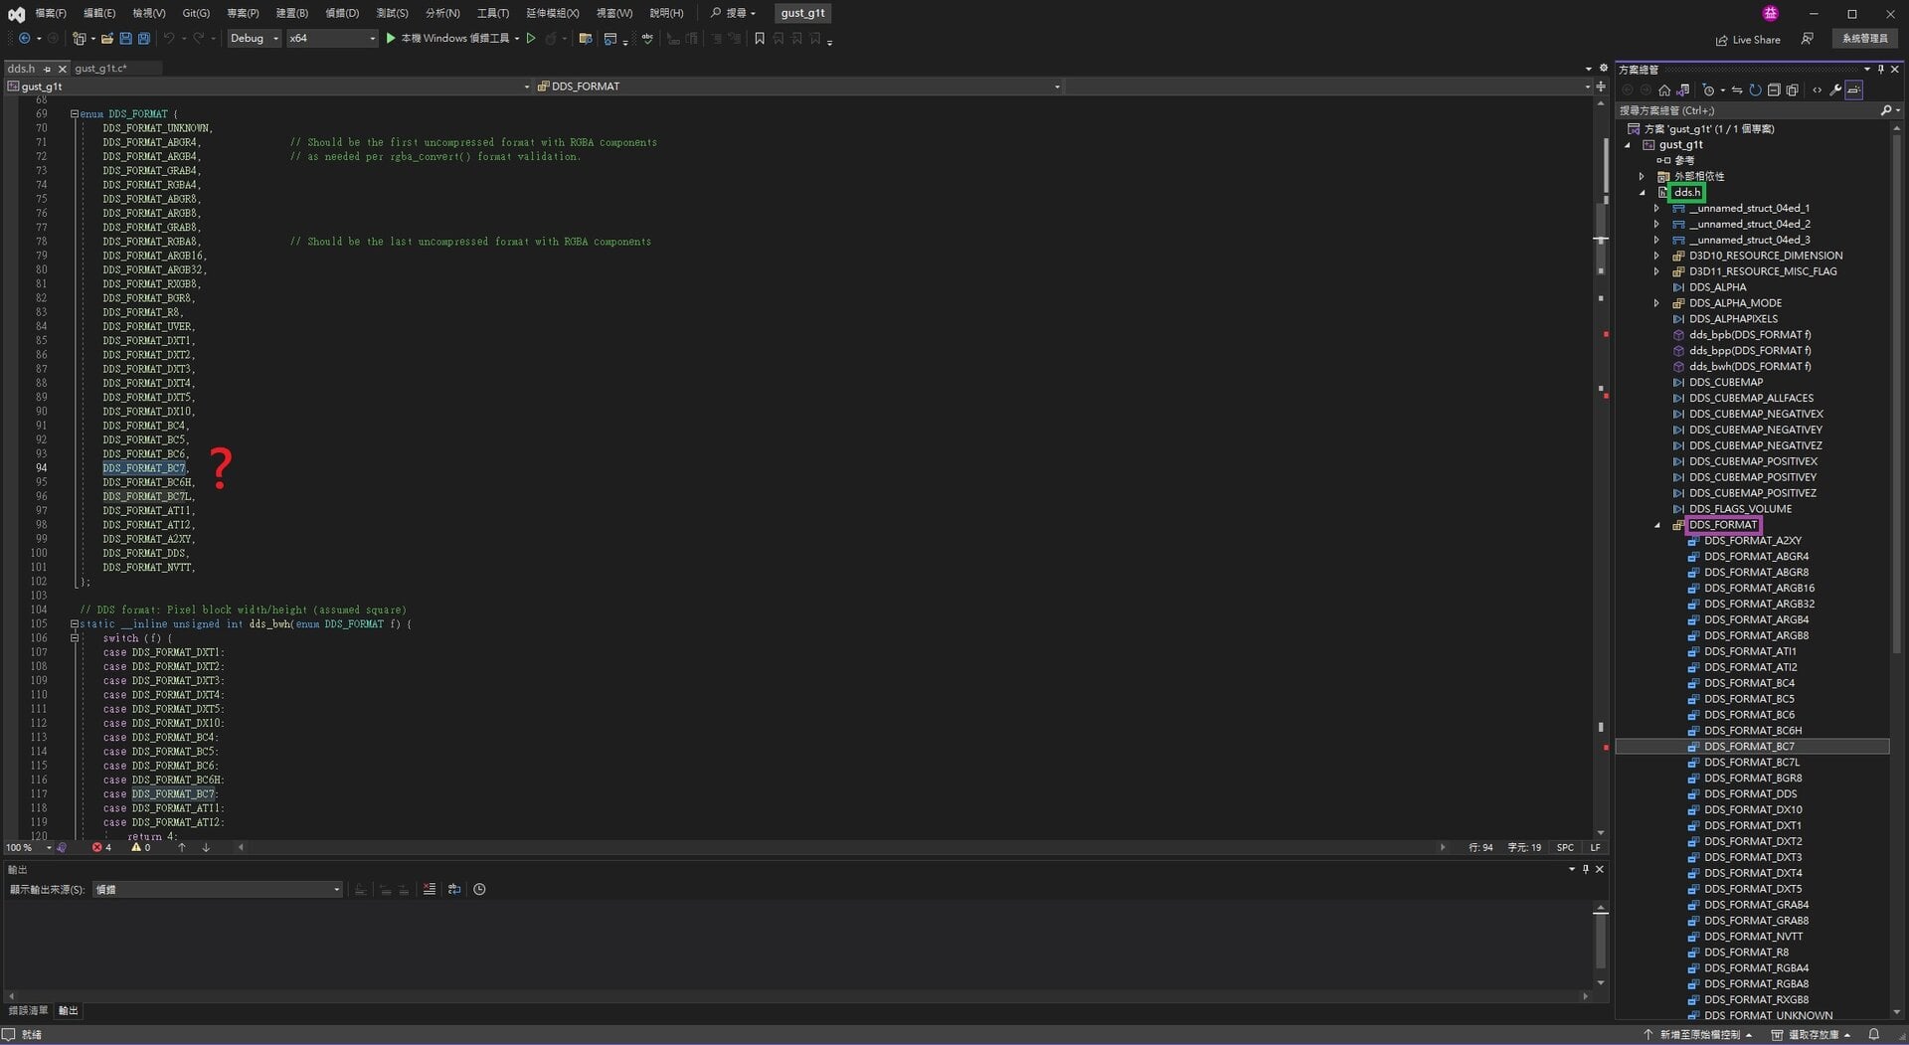Click the 系統管理員 button
This screenshot has width=1909, height=1045.
point(1864,39)
